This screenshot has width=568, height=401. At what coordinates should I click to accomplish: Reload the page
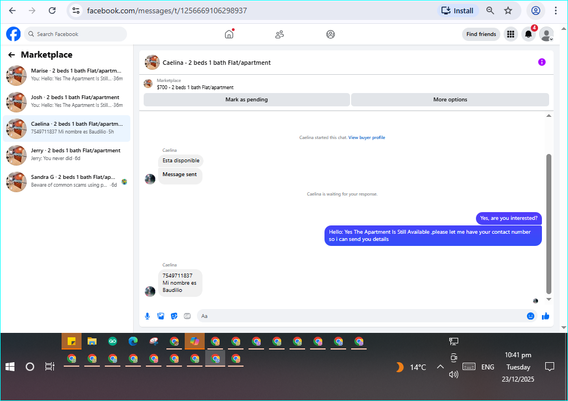pyautogui.click(x=52, y=11)
